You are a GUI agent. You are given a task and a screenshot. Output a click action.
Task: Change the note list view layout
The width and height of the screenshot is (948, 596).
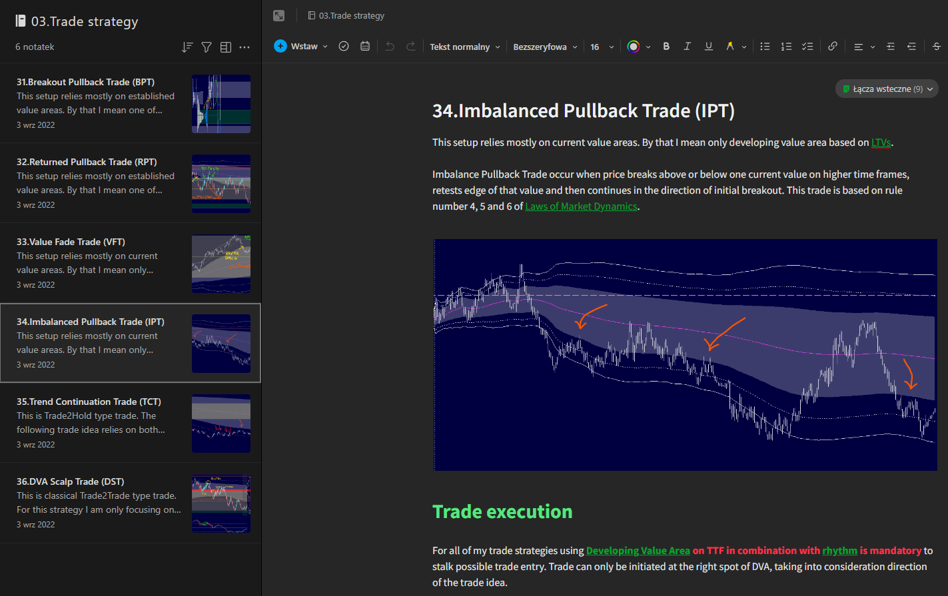tap(226, 47)
